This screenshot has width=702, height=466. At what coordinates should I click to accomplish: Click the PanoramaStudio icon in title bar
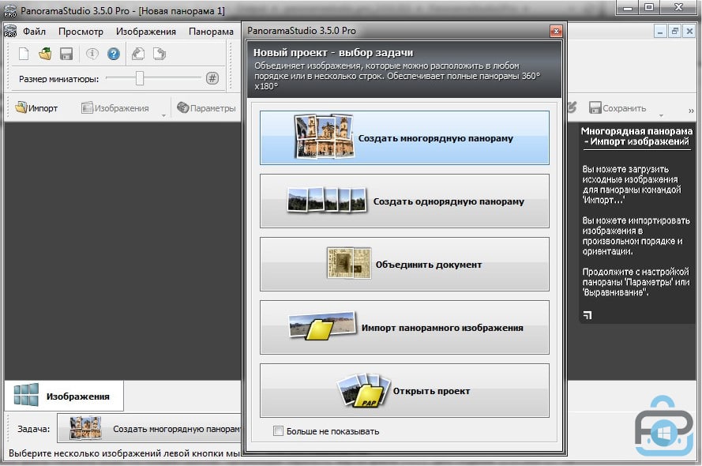tap(9, 11)
